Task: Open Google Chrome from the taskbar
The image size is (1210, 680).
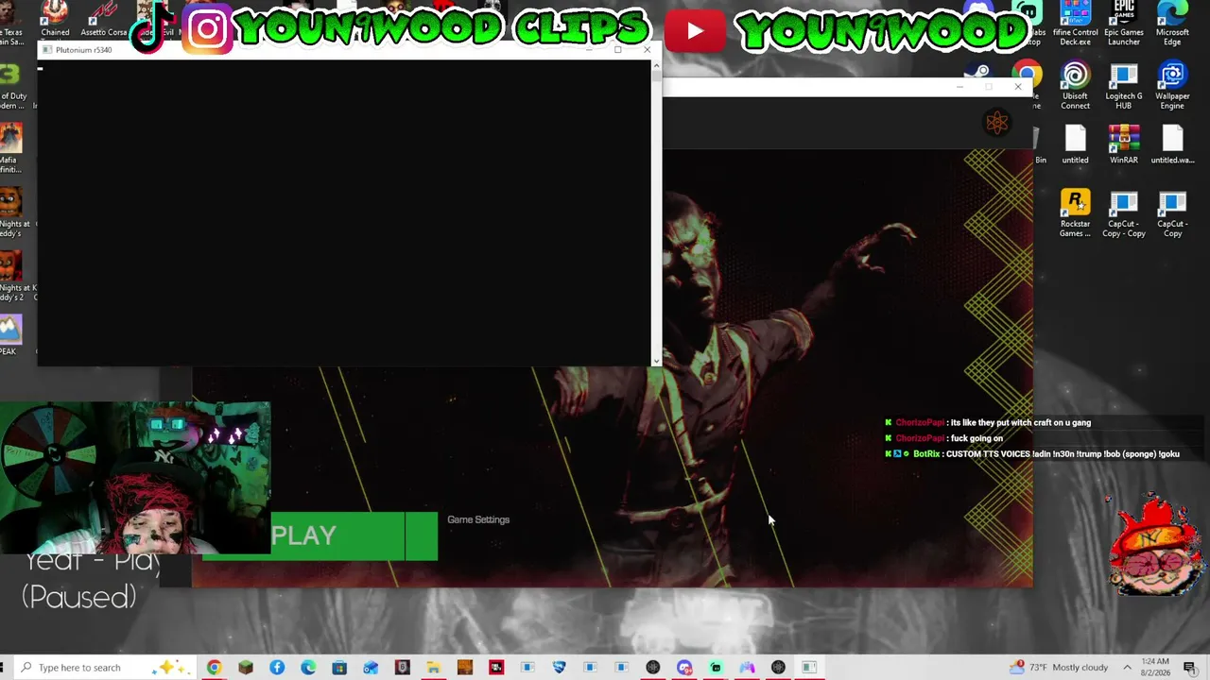Action: click(x=215, y=668)
